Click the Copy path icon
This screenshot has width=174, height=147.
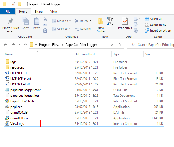click(x=45, y=25)
